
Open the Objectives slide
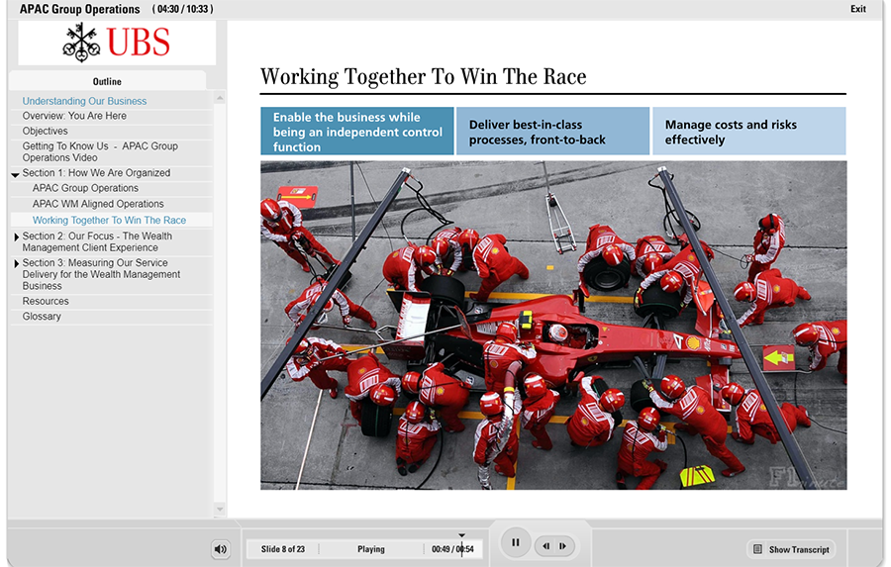click(46, 131)
